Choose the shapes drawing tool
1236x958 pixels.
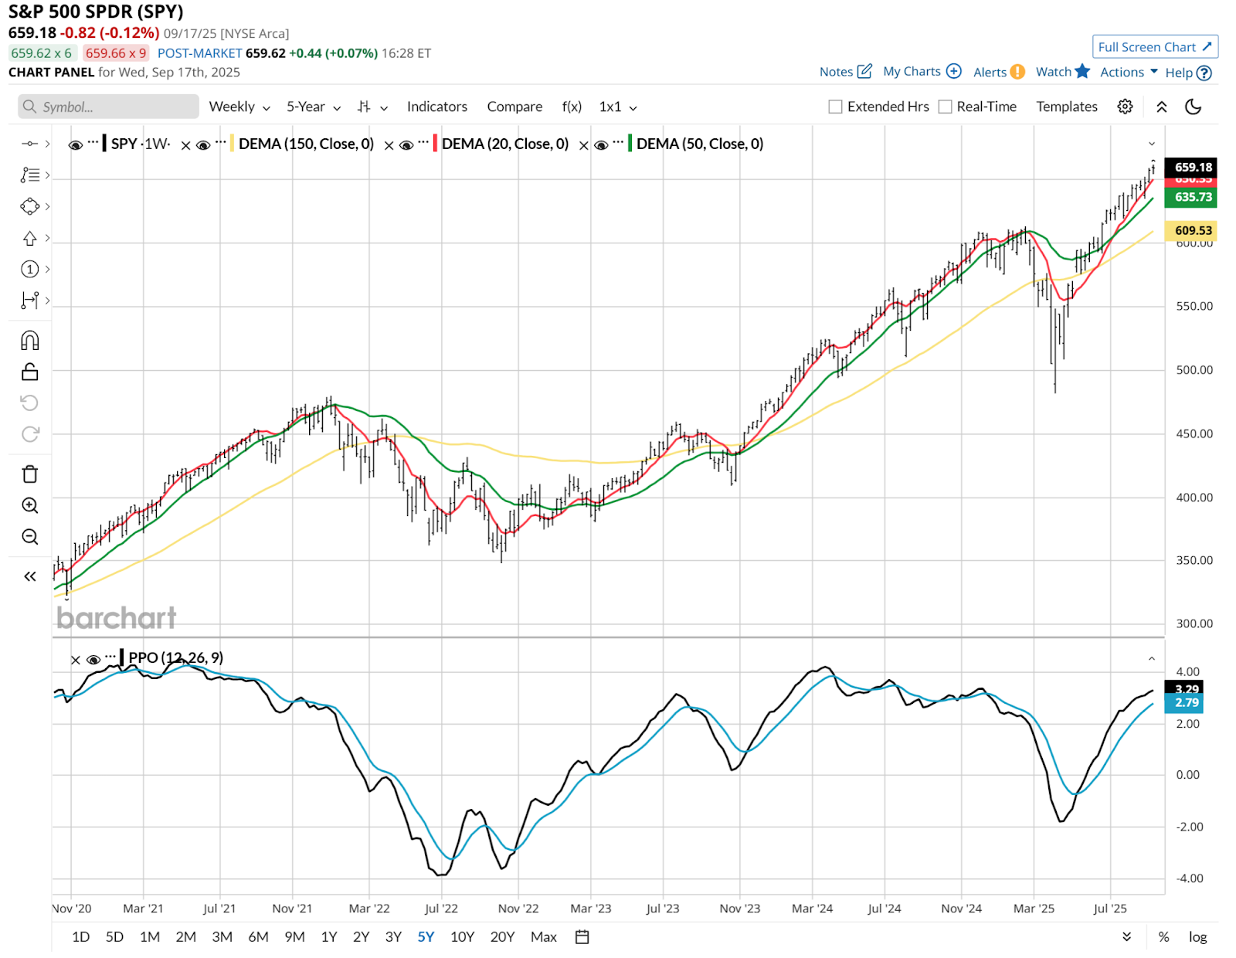[x=29, y=206]
